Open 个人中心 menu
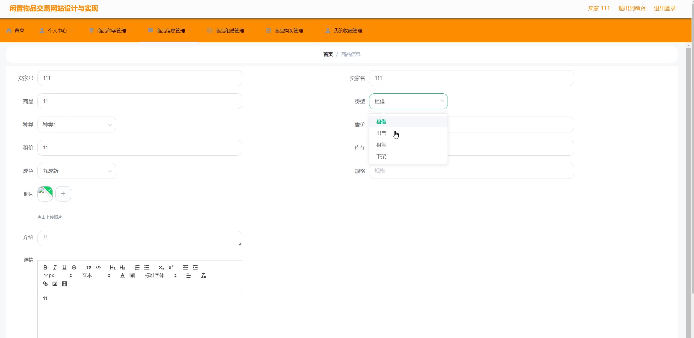Image resolution: width=694 pixels, height=338 pixels. point(57,31)
